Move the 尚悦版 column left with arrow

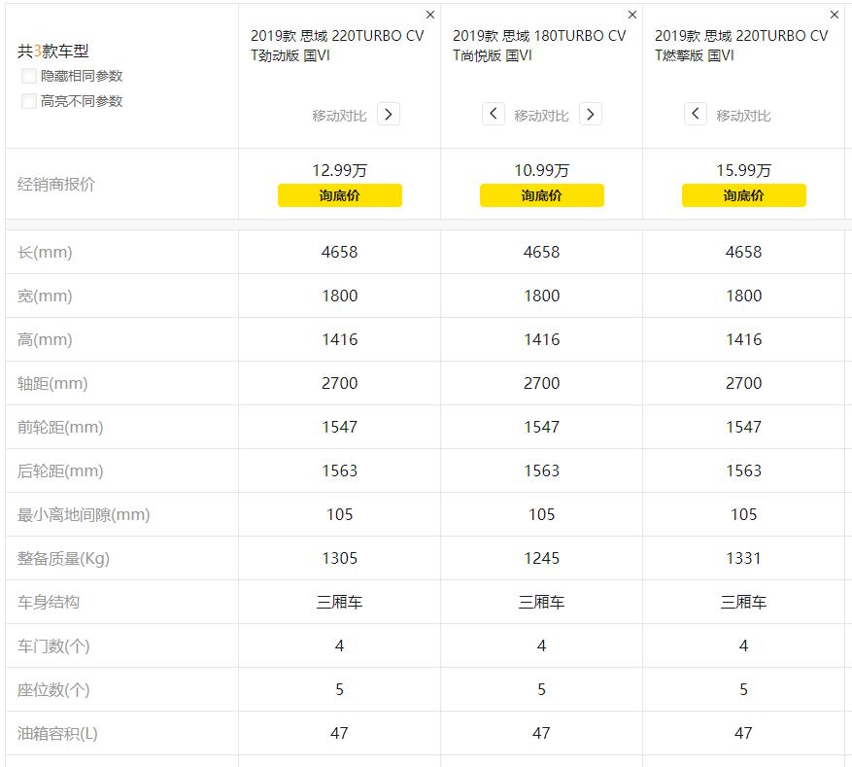[494, 114]
